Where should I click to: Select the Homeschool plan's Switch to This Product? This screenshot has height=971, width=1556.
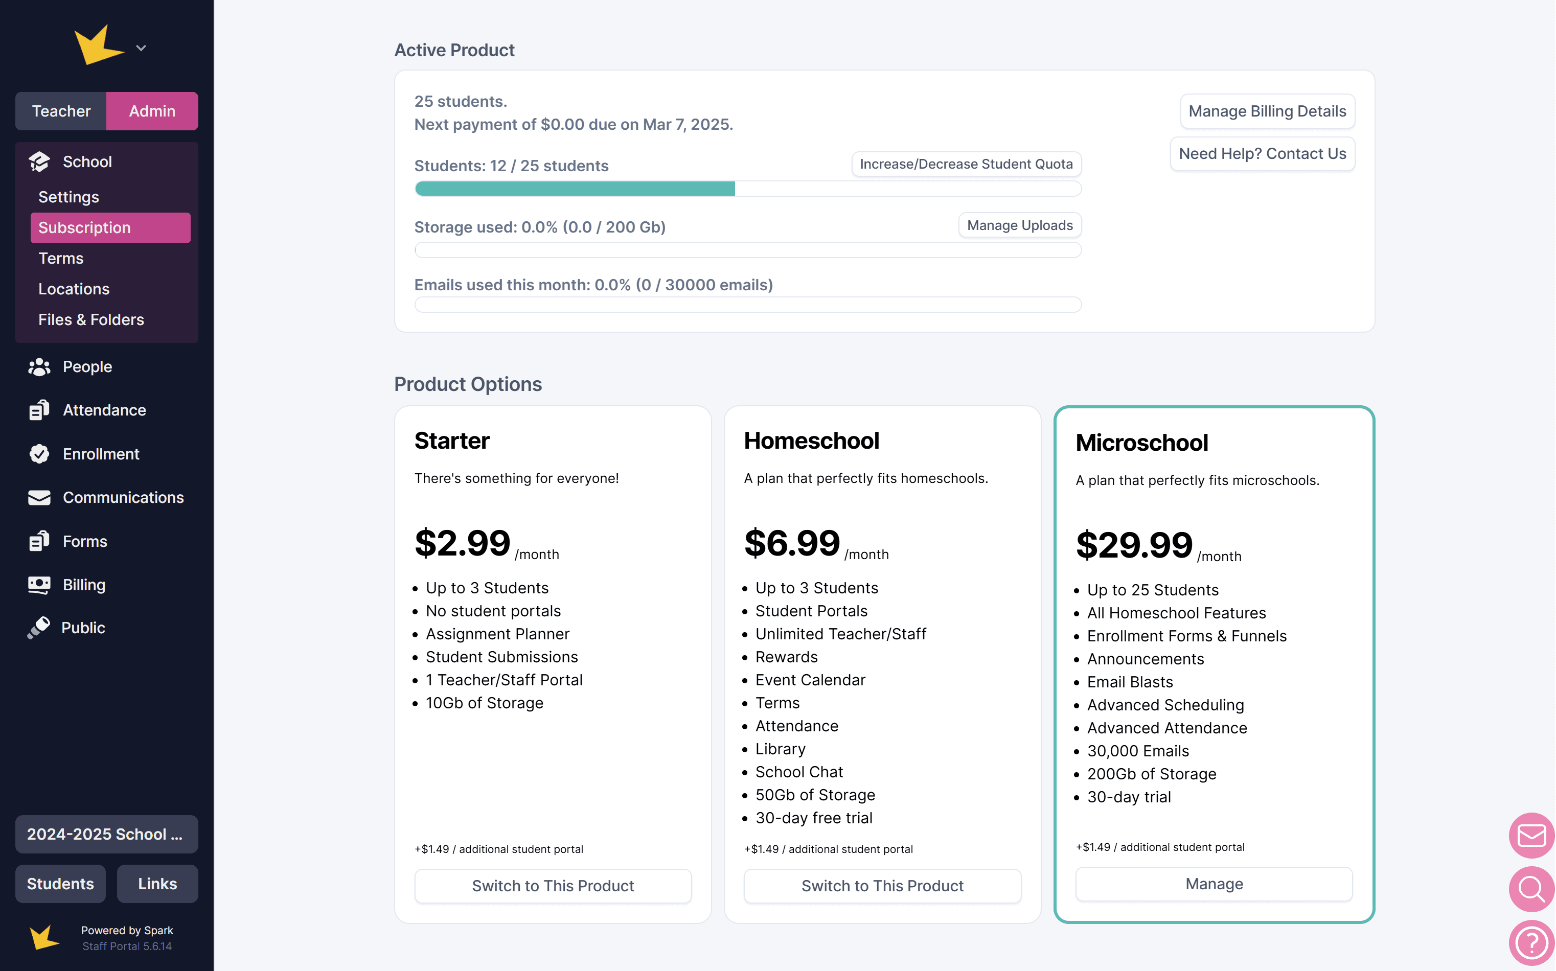pyautogui.click(x=882, y=886)
